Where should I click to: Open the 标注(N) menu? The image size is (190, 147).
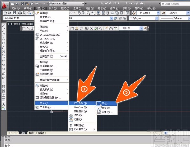point(102,8)
